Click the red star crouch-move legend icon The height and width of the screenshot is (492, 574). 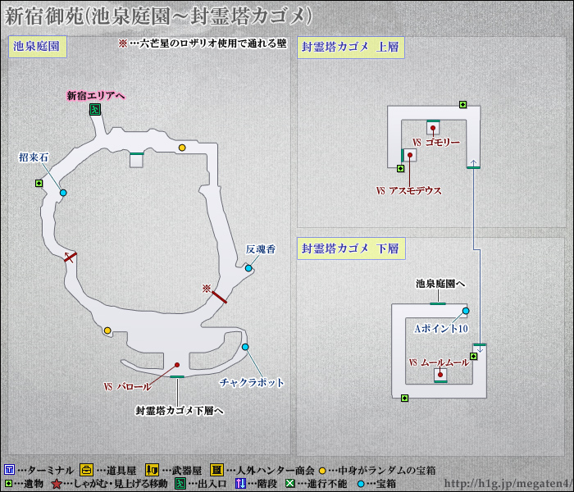click(x=57, y=484)
